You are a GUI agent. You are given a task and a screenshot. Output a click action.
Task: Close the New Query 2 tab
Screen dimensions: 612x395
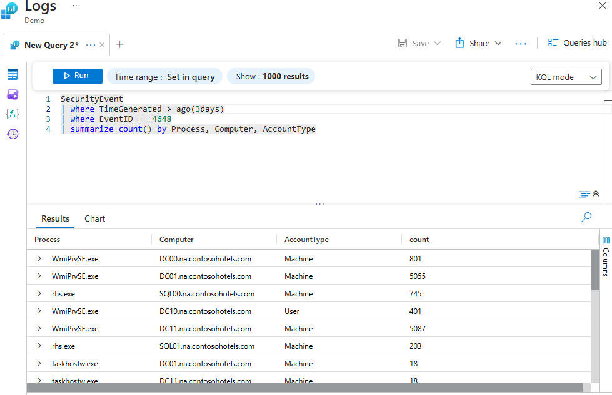pos(102,45)
